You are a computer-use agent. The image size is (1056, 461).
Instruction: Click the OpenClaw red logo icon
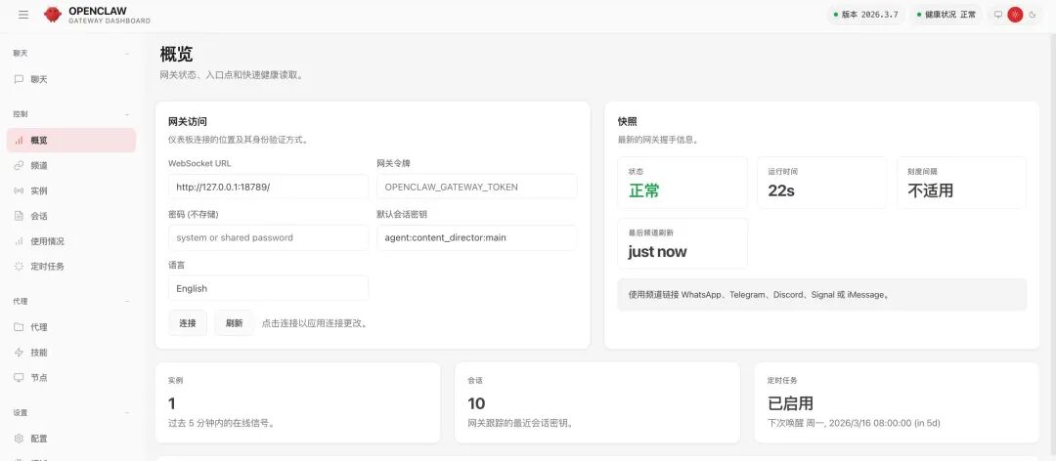pos(53,15)
